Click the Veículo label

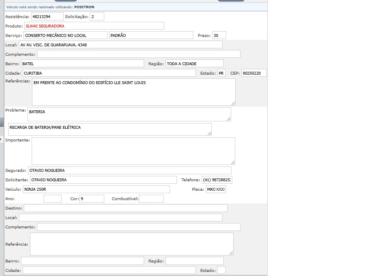[14, 189]
